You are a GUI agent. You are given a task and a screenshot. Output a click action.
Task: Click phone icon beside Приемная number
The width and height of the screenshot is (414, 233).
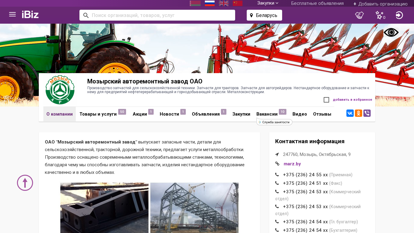click(x=277, y=175)
